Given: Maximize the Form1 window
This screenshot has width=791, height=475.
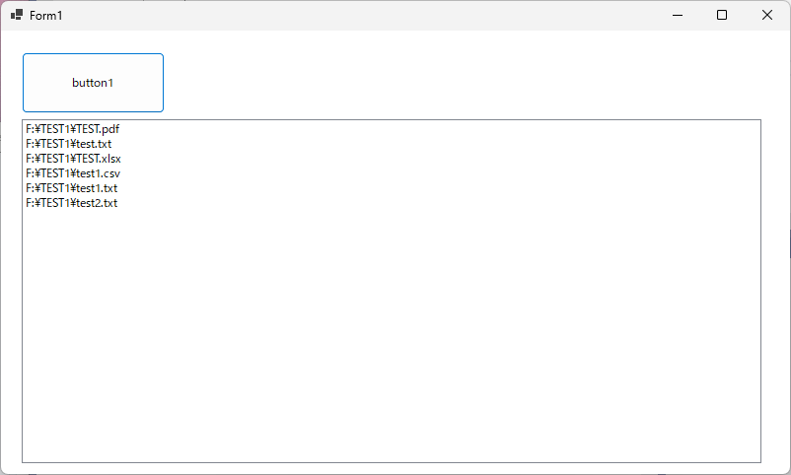Looking at the screenshot, I should (x=722, y=15).
